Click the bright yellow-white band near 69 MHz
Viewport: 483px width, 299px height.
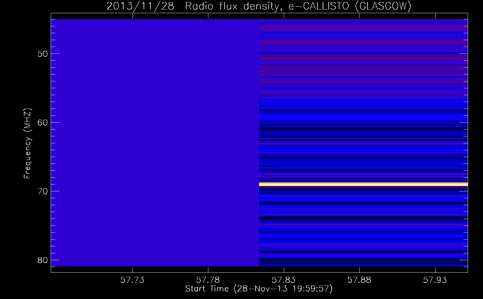363,184
